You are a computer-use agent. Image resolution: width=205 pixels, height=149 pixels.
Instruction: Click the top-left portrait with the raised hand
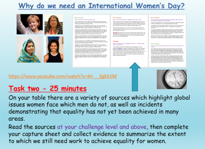pos(30,24)
